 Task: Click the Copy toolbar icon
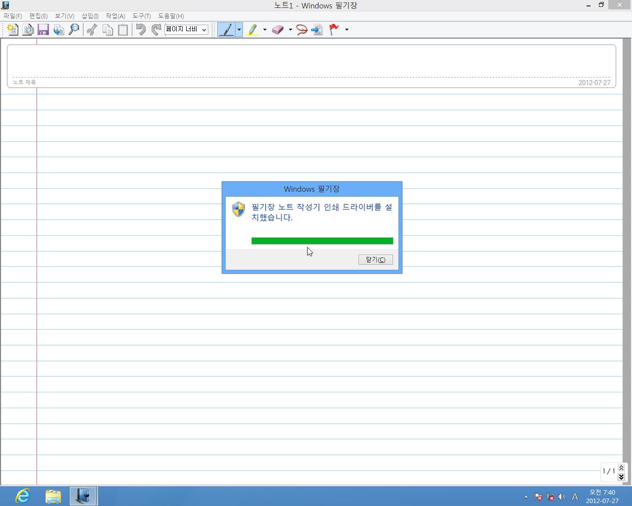click(x=108, y=30)
